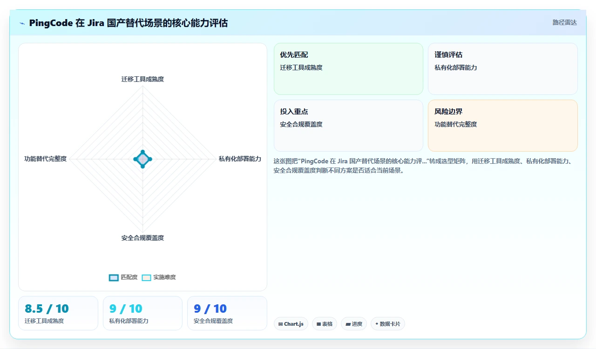Click the 进度 tag icon

coord(348,324)
